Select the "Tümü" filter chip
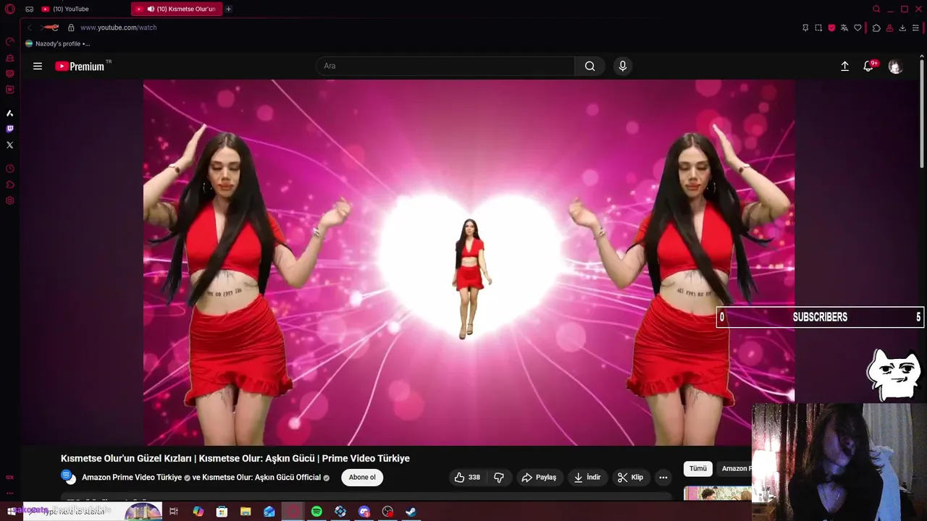 698,469
